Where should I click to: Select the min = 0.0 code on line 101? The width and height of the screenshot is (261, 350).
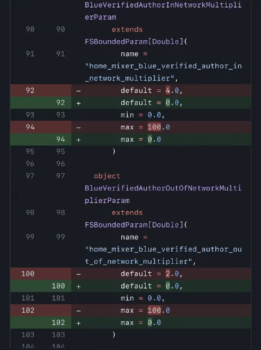pyautogui.click(x=142, y=298)
